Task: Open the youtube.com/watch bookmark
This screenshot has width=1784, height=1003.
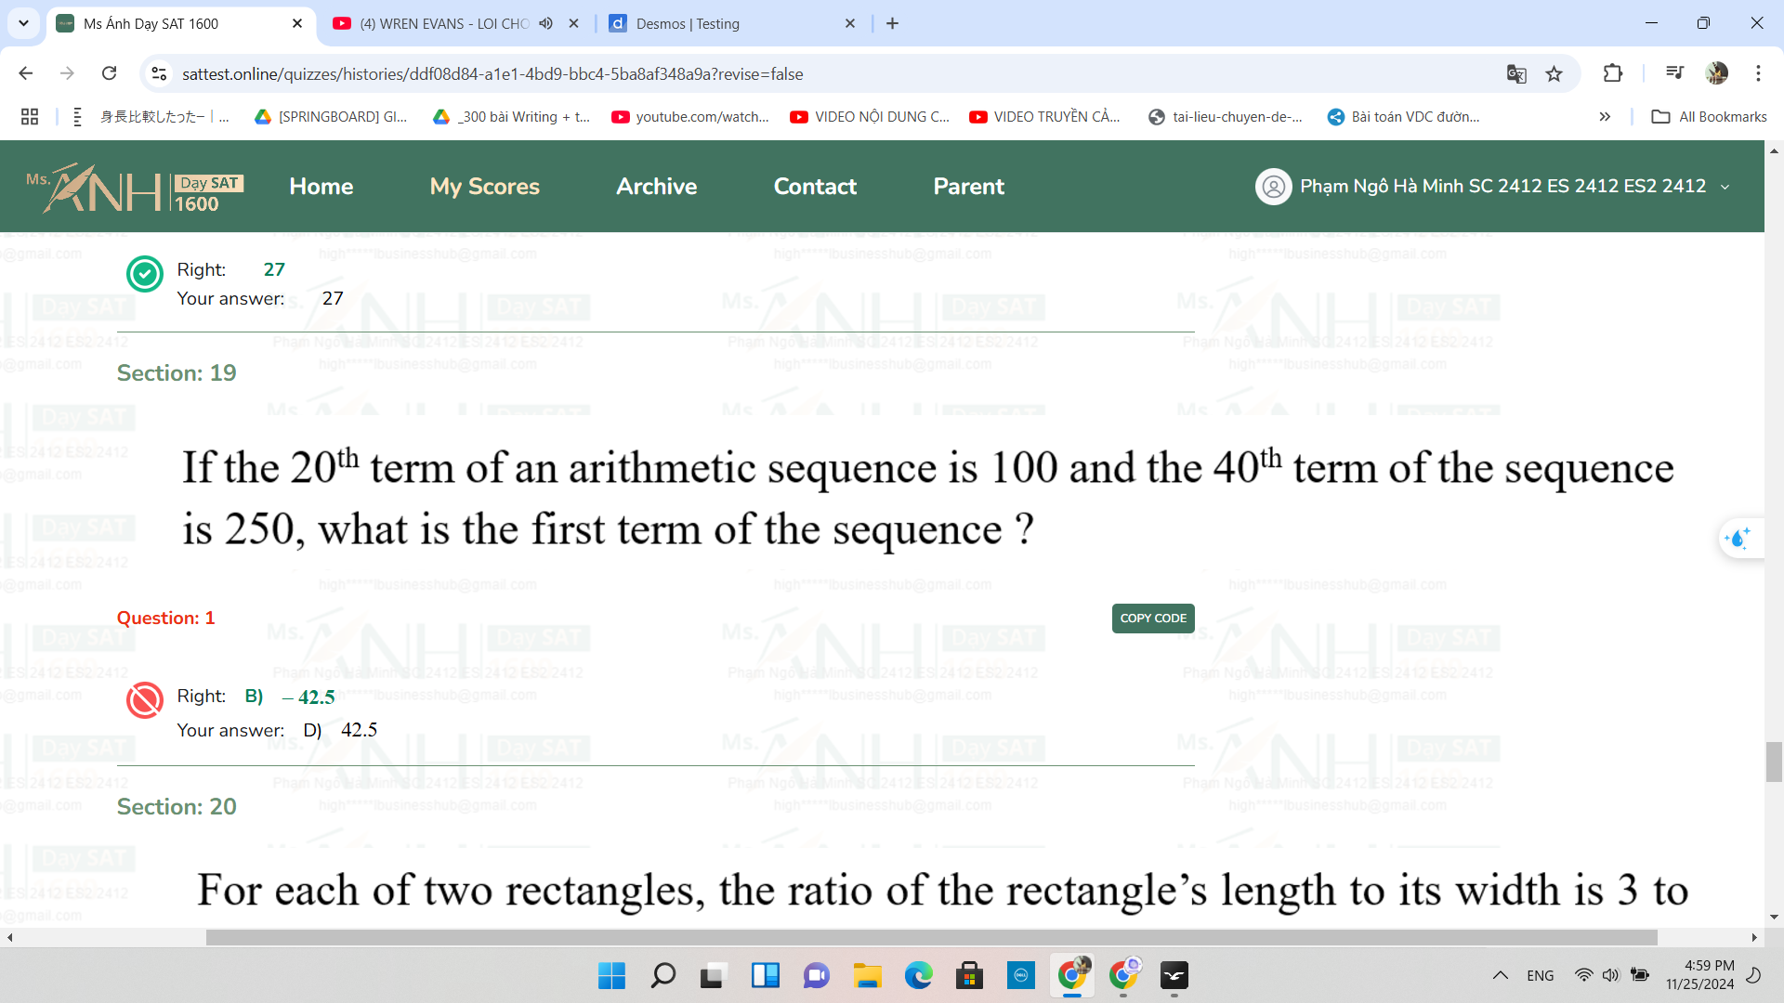Action: pos(690,116)
